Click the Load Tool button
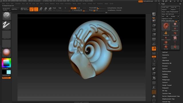The width and height of the screenshot is (183, 103). [166, 7]
